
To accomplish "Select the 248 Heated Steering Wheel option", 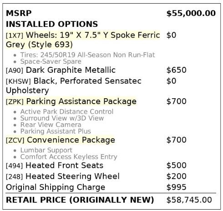I will coord(63,176).
